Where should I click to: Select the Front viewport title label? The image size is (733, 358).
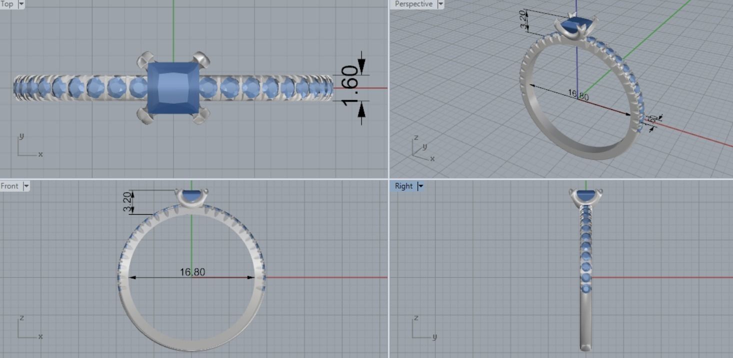click(x=9, y=186)
